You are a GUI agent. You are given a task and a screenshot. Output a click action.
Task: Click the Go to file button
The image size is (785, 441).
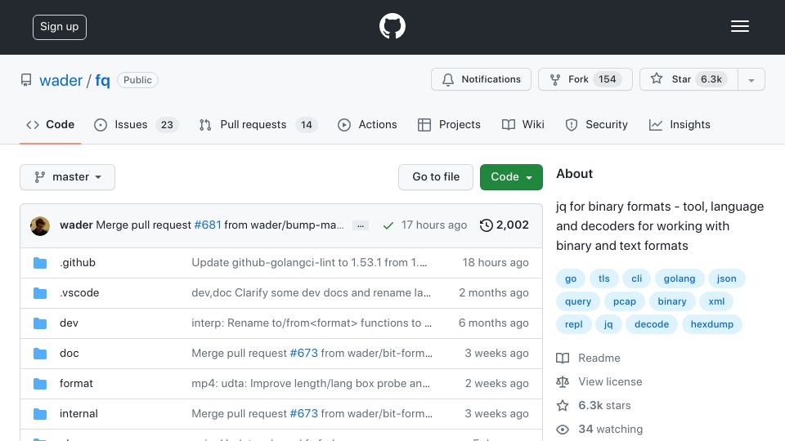point(436,177)
